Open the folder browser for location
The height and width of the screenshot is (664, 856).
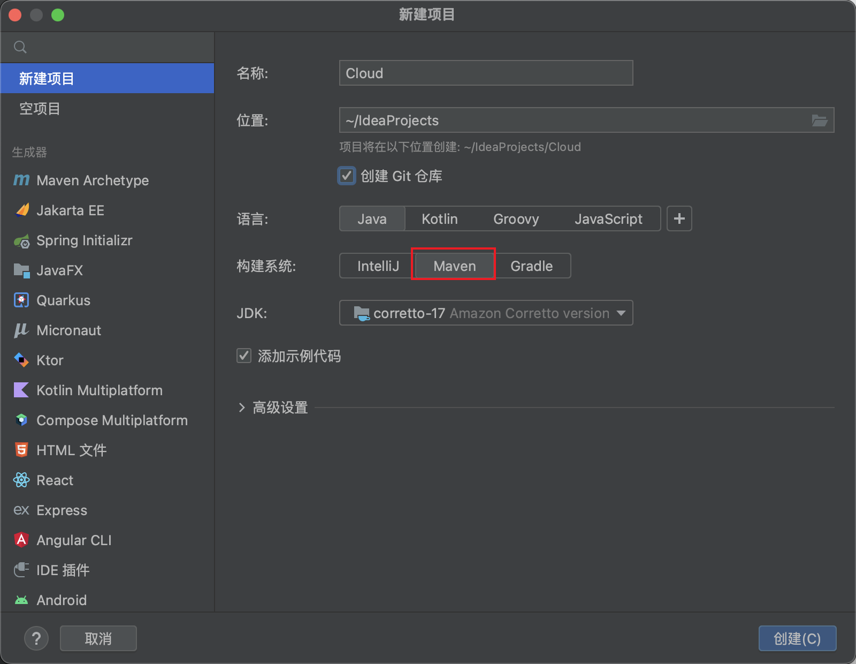click(x=820, y=120)
